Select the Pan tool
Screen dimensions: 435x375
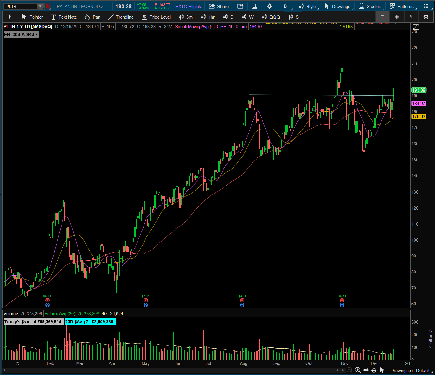(92, 17)
